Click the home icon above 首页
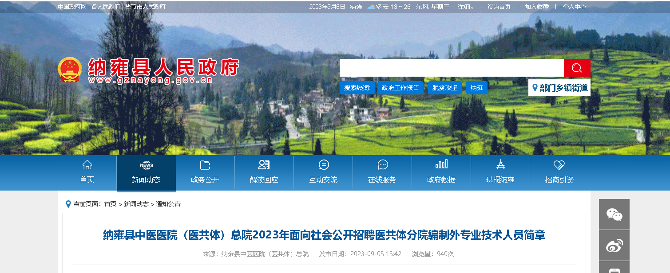Viewport: 670px width, 273px height. (x=87, y=165)
